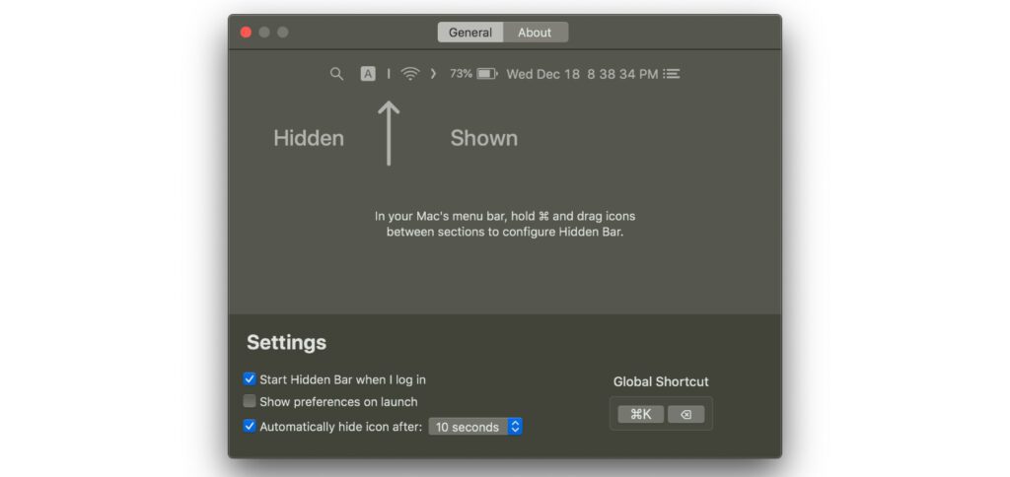The image size is (1010, 477).
Task: Click the Spotlight magnifier icon in preview
Action: coord(336,74)
